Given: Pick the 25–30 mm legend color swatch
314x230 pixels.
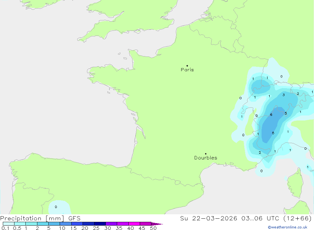Looking at the screenshot, I should (100, 224).
